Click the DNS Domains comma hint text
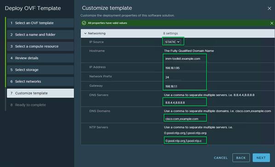The image size is (275, 167). click(218, 111)
